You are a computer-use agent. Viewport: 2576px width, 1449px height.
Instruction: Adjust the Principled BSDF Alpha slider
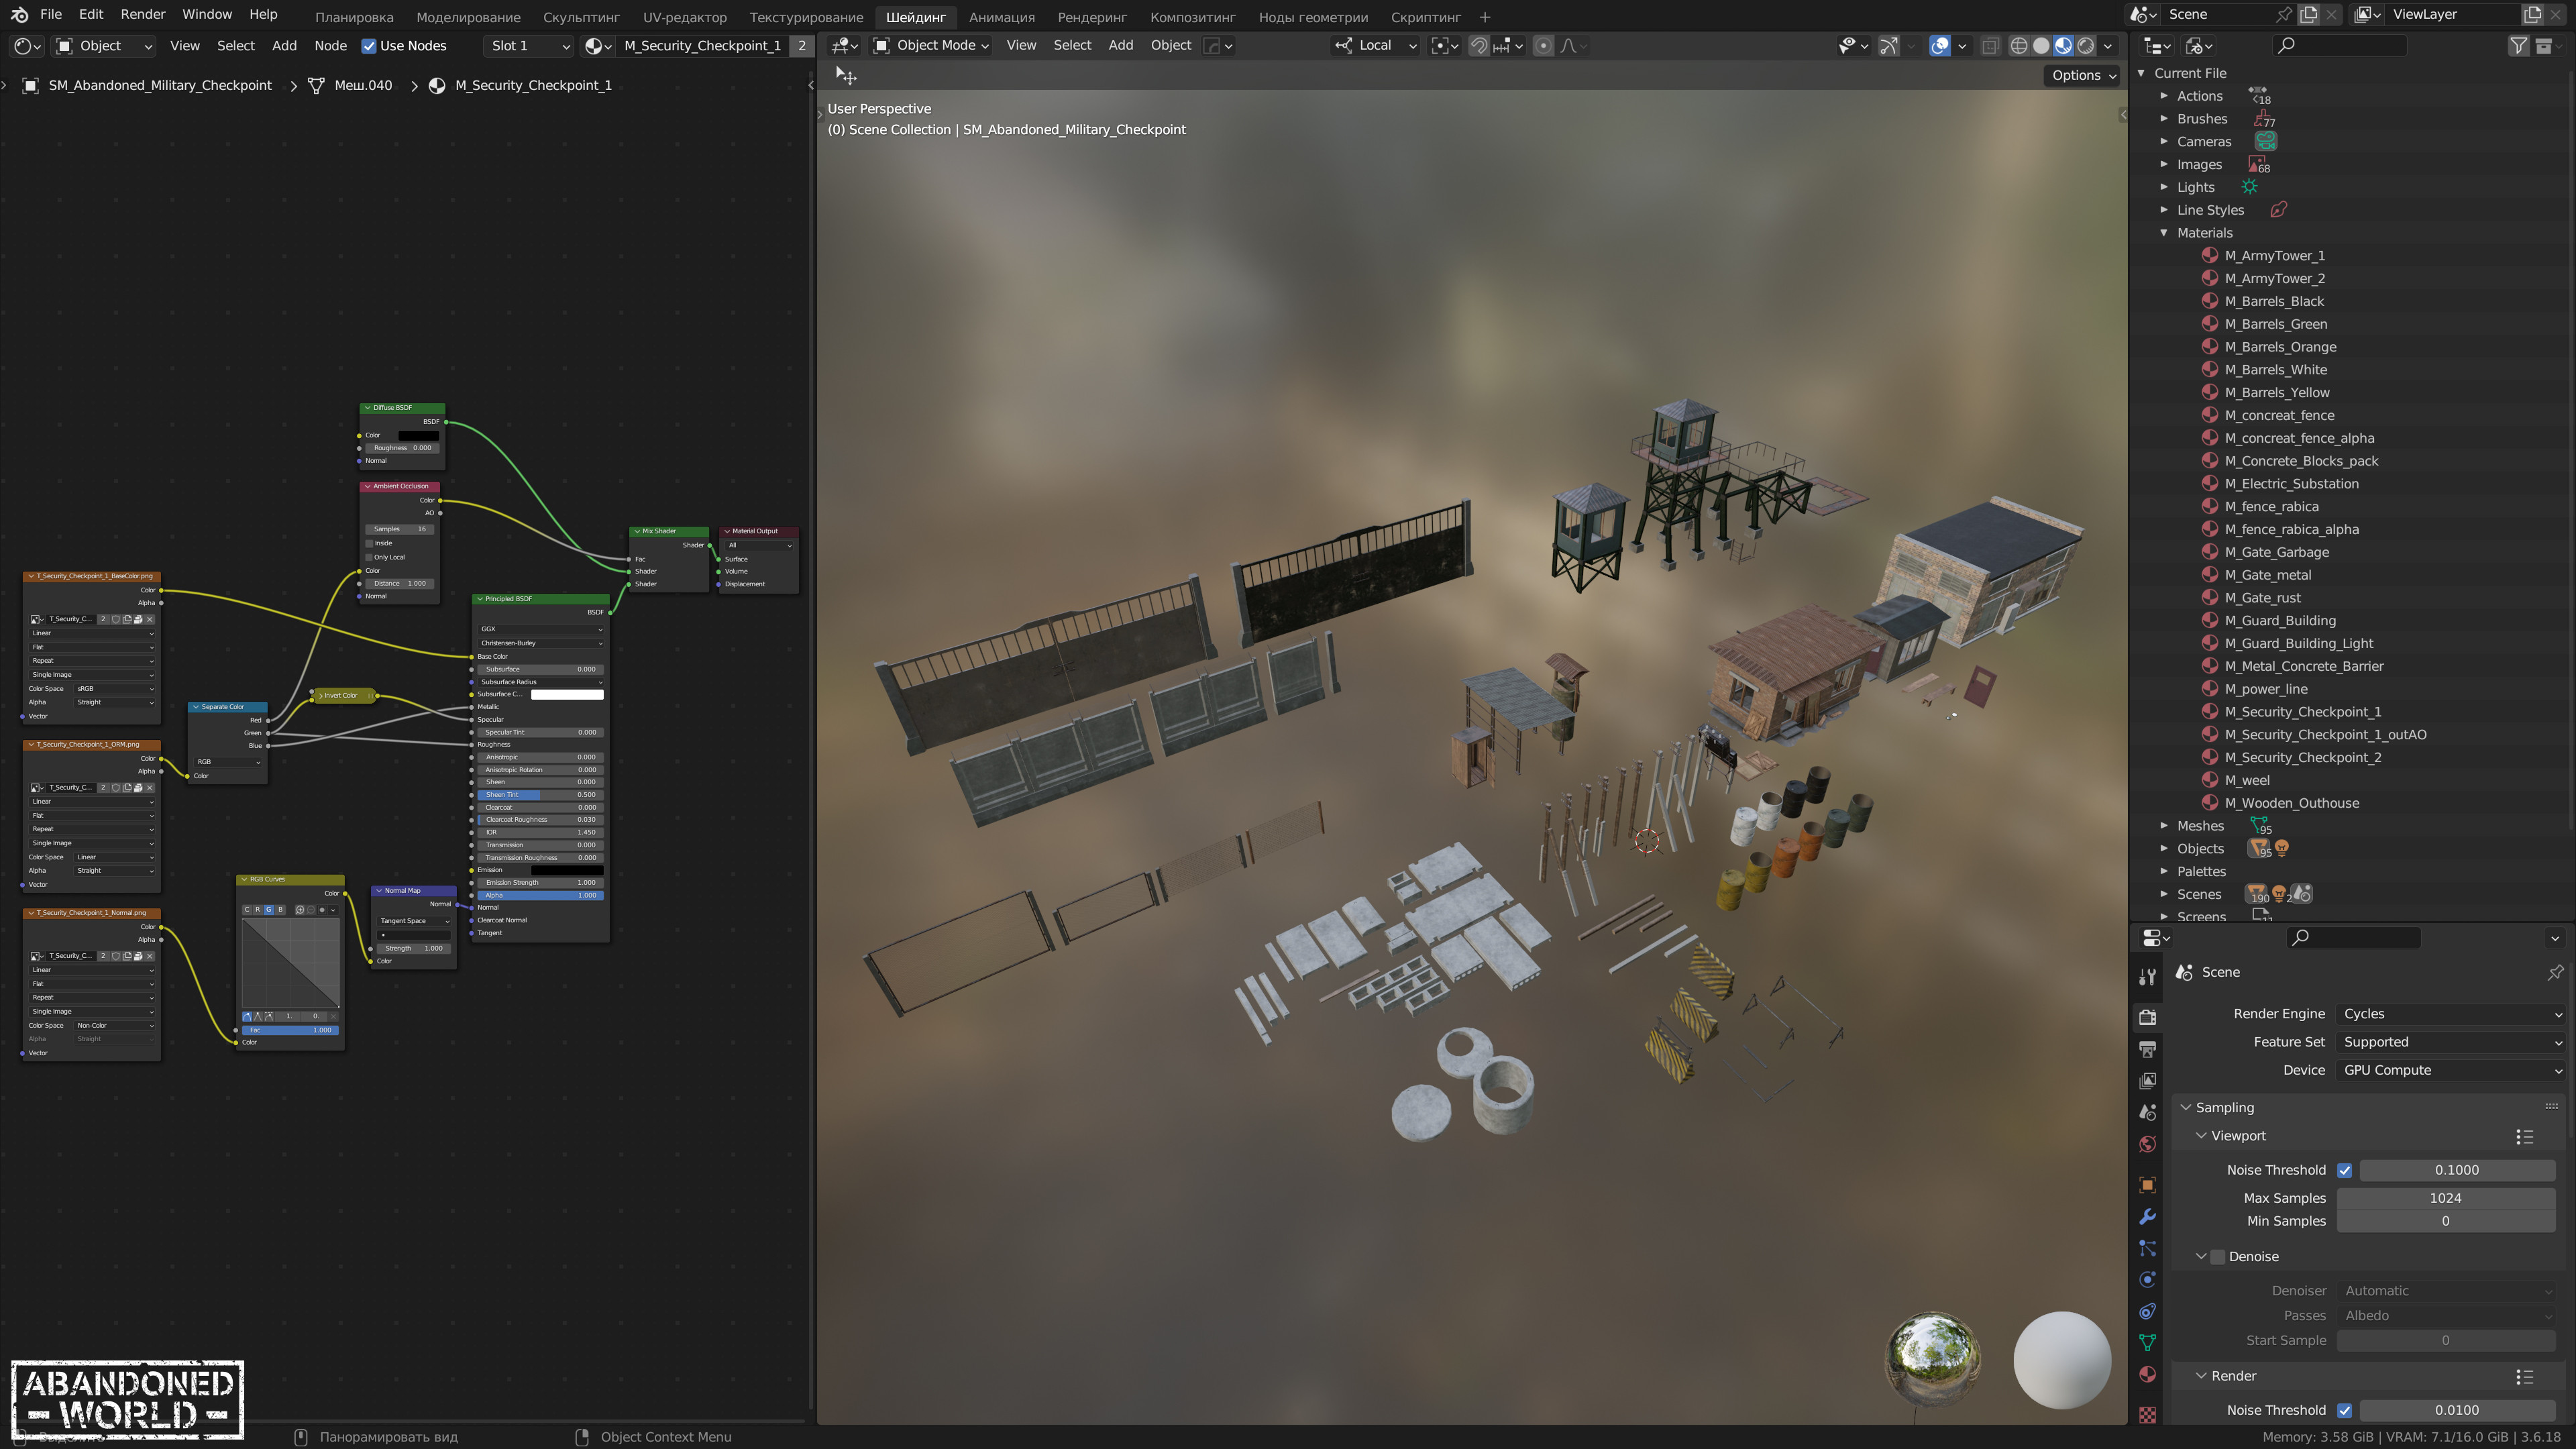[540, 895]
